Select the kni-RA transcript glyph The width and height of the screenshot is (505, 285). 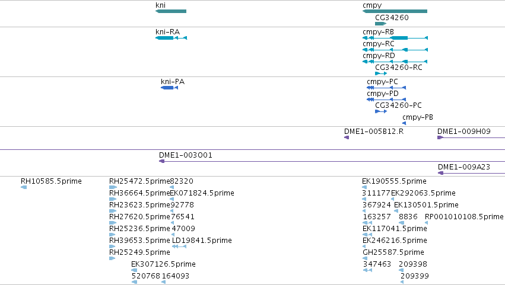(171, 38)
